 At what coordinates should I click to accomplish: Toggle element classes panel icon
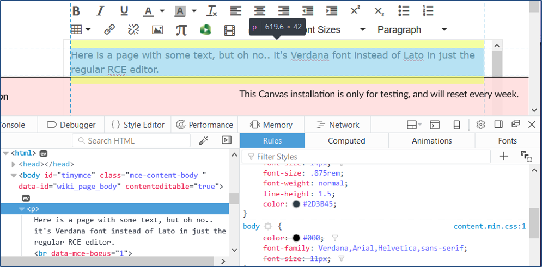coord(526,157)
